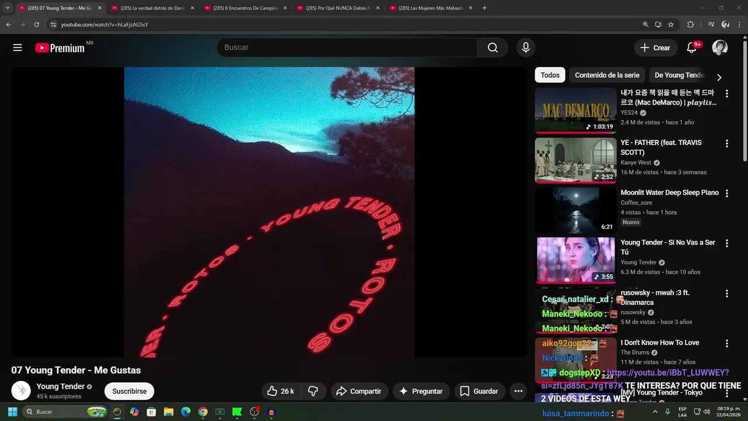Switch to 6 Encuentros De Camping tab
748x421 pixels.
pyautogui.click(x=244, y=8)
